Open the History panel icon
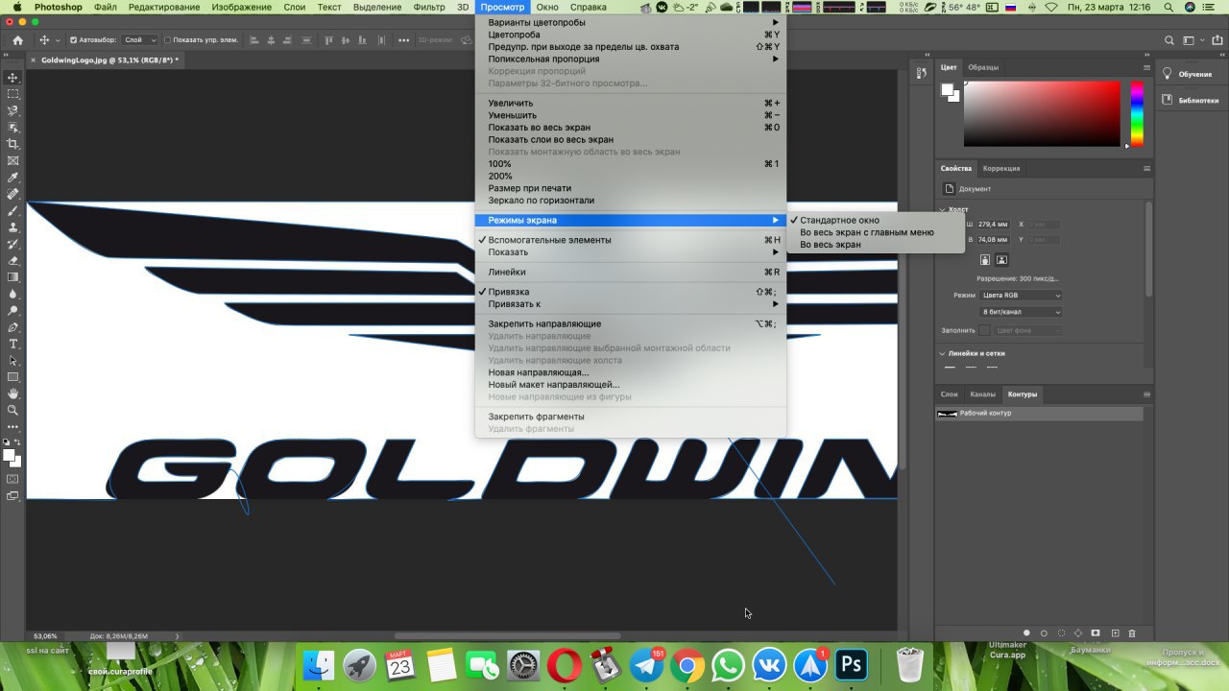 pyautogui.click(x=921, y=74)
